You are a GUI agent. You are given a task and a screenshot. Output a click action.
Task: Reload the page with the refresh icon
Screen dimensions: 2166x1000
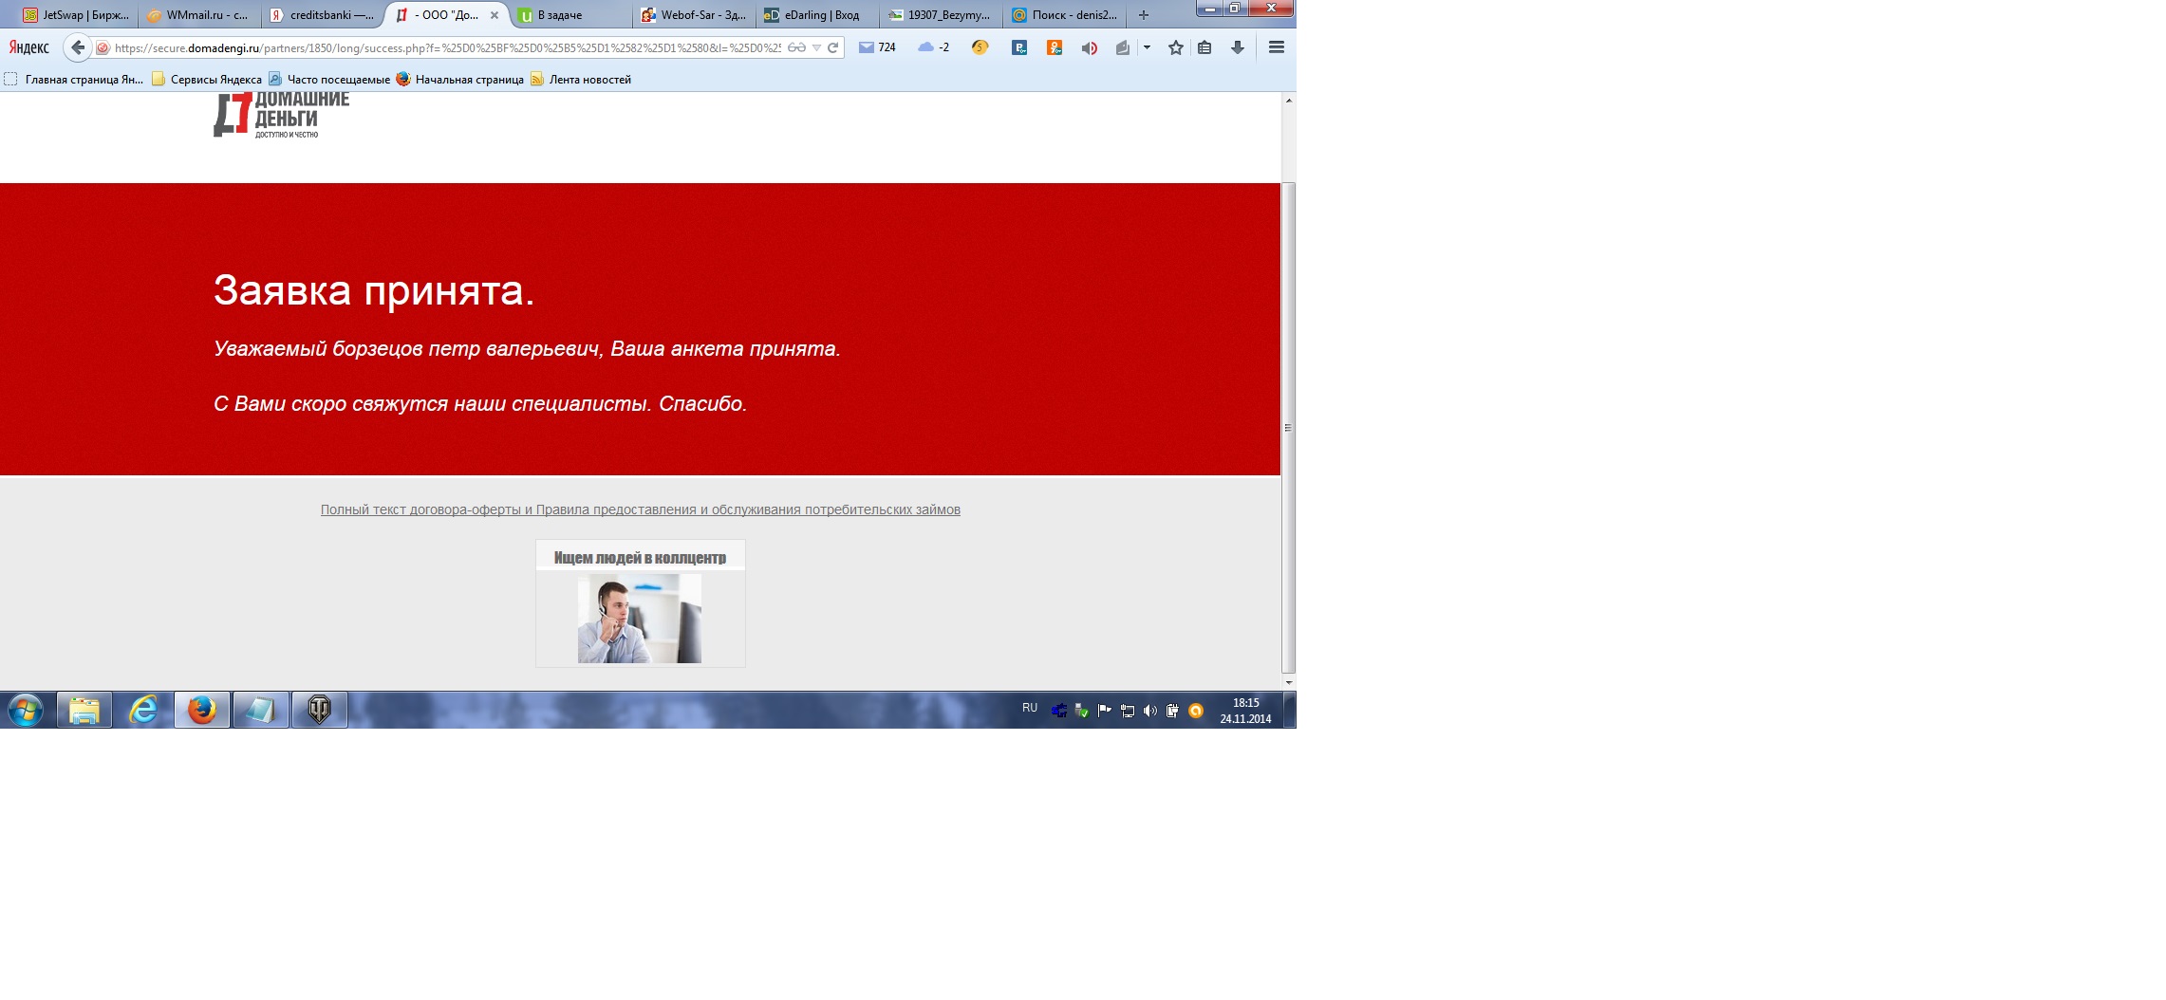832,47
